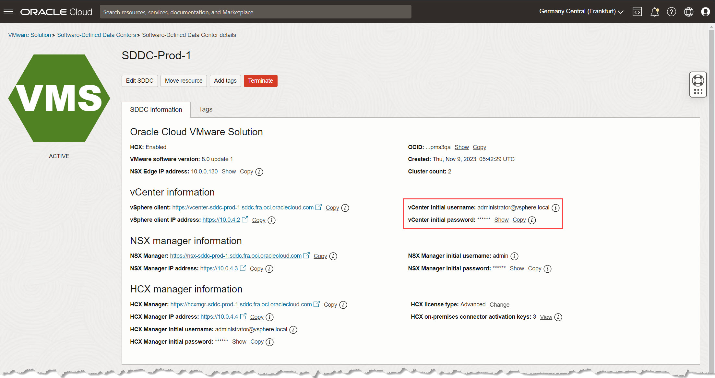
Task: Switch to the Tags tab
Action: (x=206, y=109)
